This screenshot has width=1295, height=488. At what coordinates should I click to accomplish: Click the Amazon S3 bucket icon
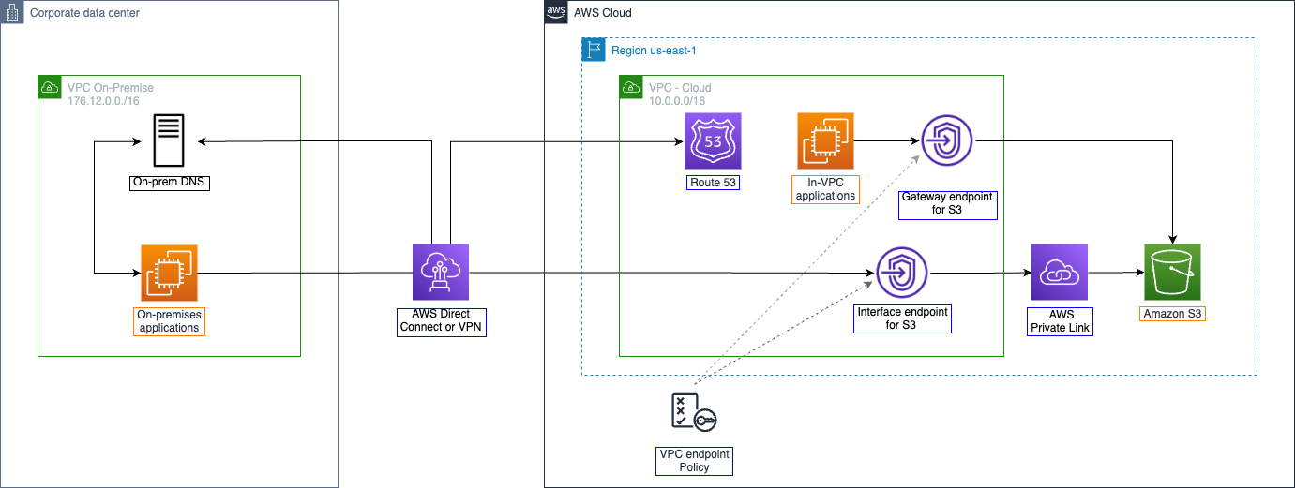tap(1172, 272)
